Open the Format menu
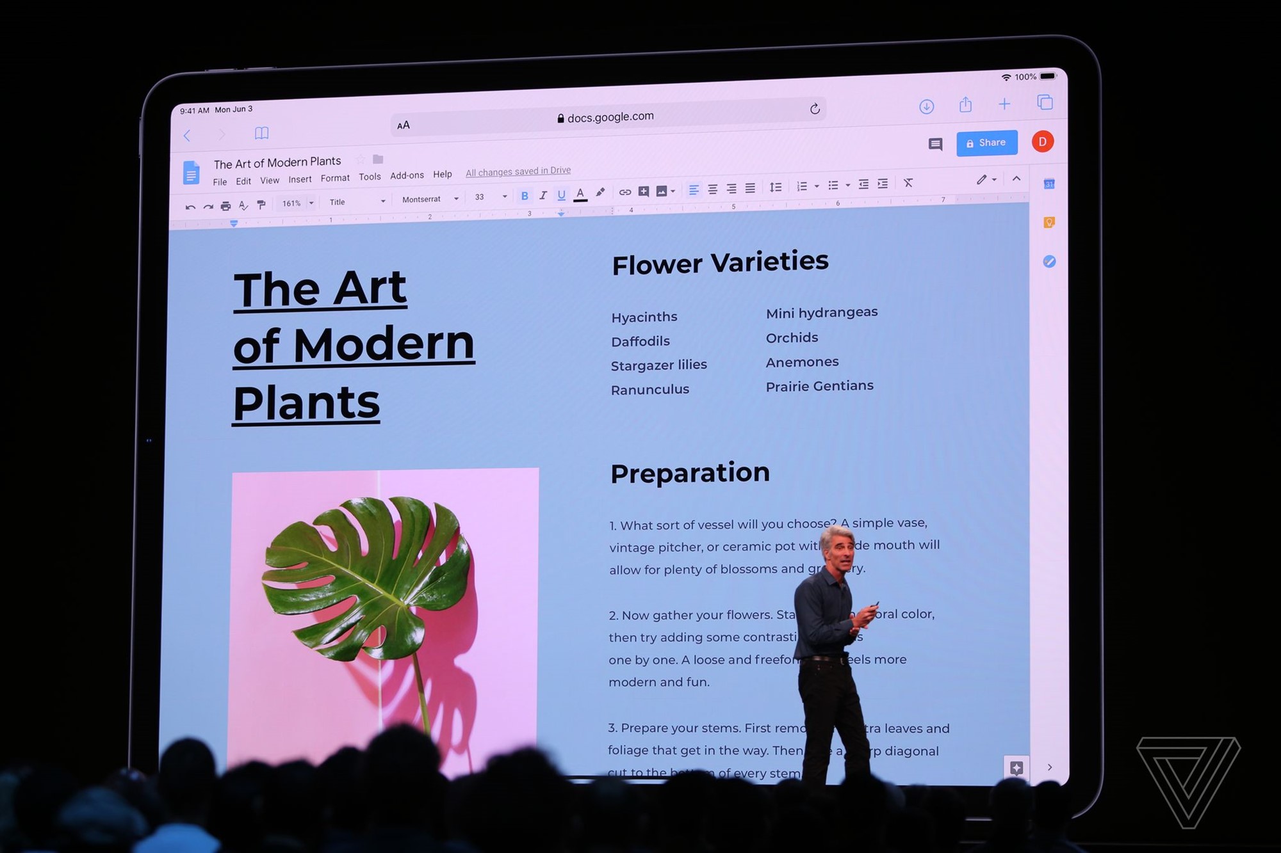The image size is (1281, 853). 335,178
